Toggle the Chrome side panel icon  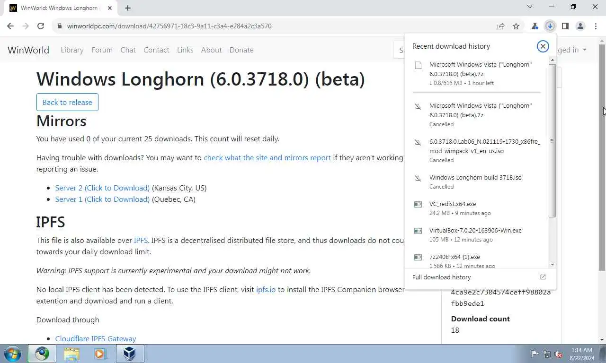(565, 26)
